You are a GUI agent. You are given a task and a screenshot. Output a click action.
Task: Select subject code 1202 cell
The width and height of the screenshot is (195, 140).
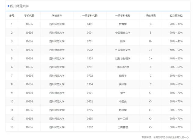[x=90, y=127]
